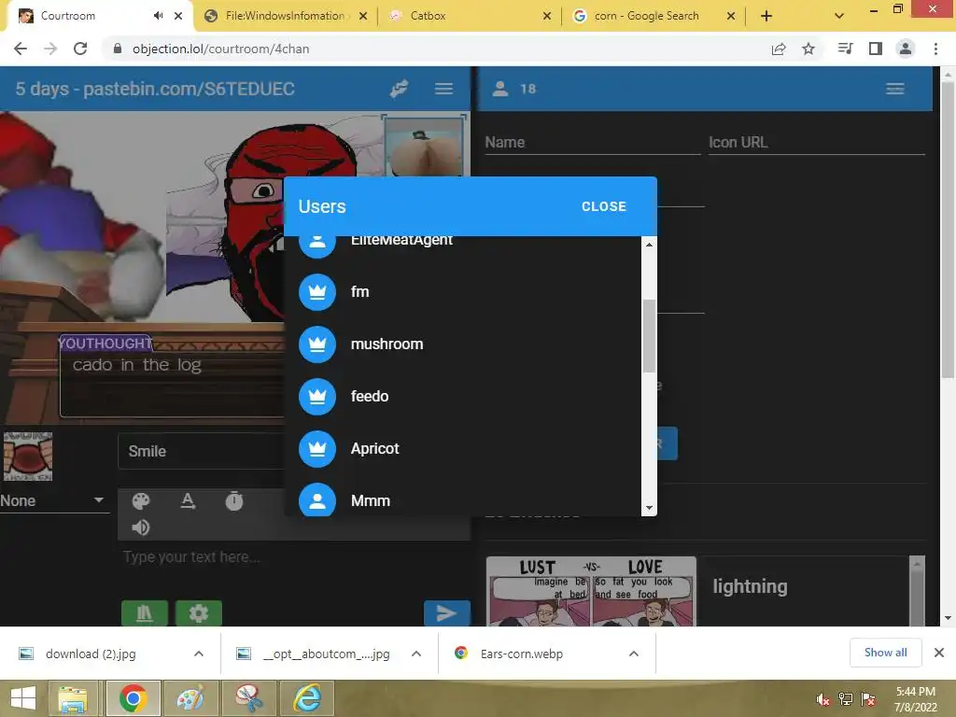
Task: Click the person avatar icon next to Mmm
Action: coord(317,500)
